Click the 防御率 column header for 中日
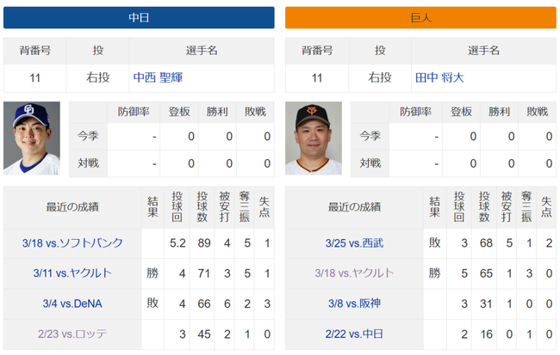Viewport: 560px width, 355px height. tap(134, 112)
